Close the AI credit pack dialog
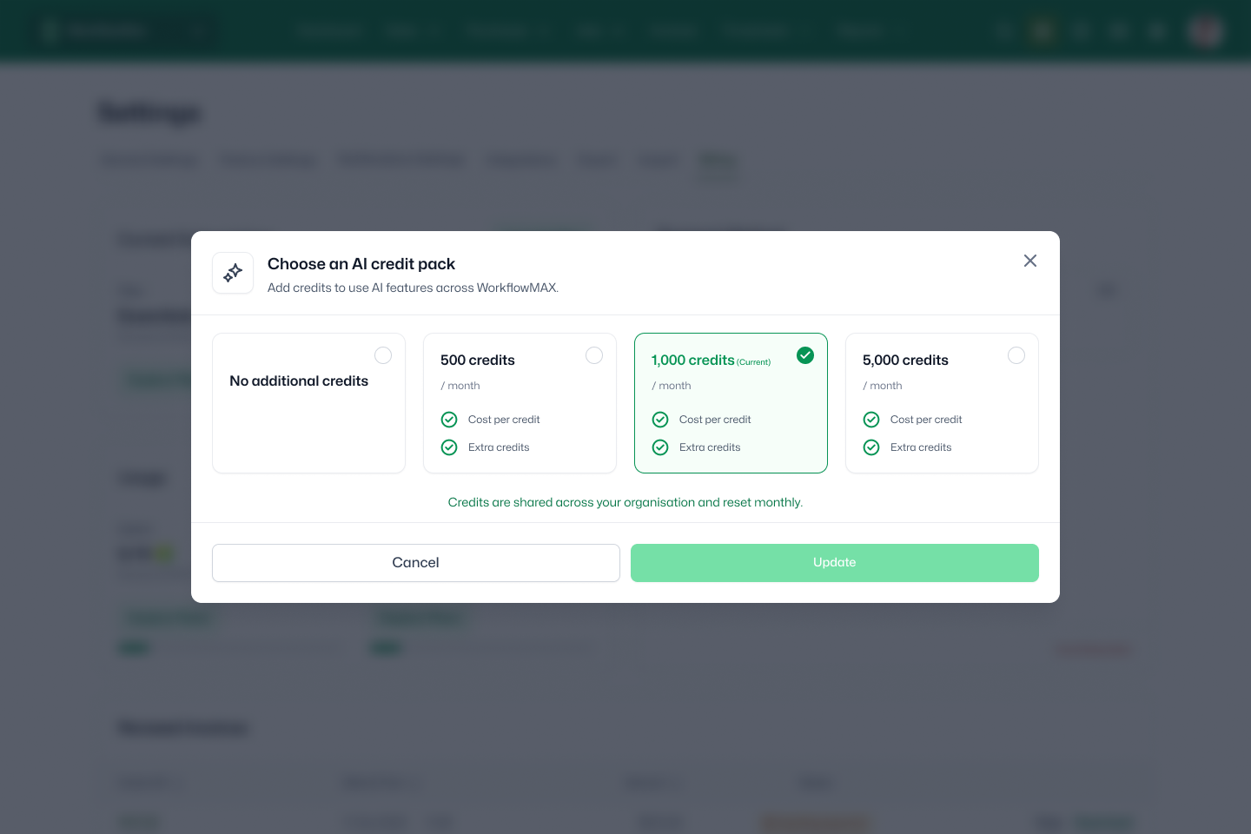The width and height of the screenshot is (1251, 834). pyautogui.click(x=1030, y=261)
